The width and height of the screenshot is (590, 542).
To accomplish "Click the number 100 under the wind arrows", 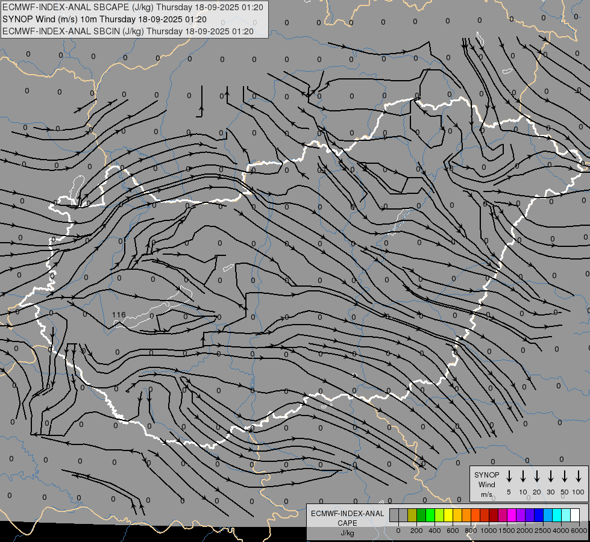I will 579,492.
